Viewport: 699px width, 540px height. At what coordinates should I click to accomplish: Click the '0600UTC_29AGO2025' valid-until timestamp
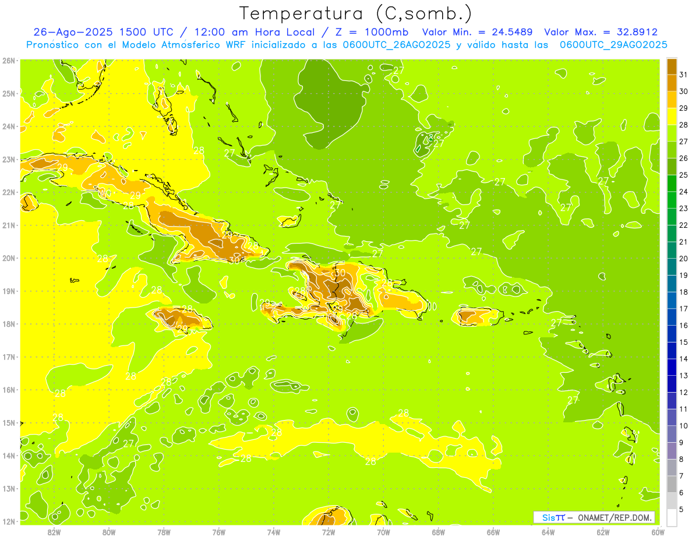point(613,45)
